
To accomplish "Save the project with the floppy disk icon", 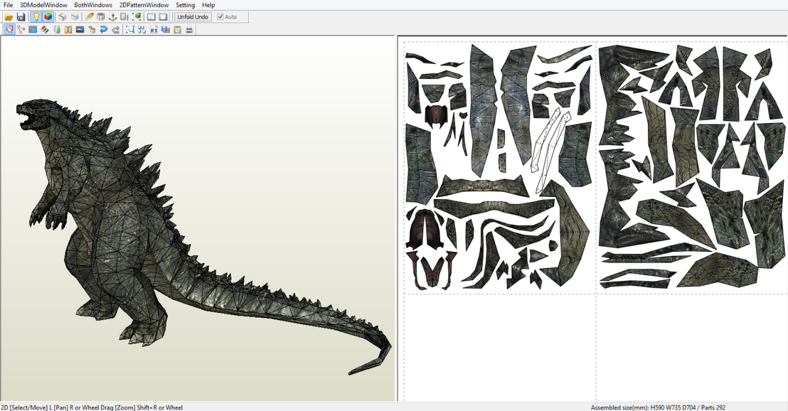I will (x=21, y=17).
